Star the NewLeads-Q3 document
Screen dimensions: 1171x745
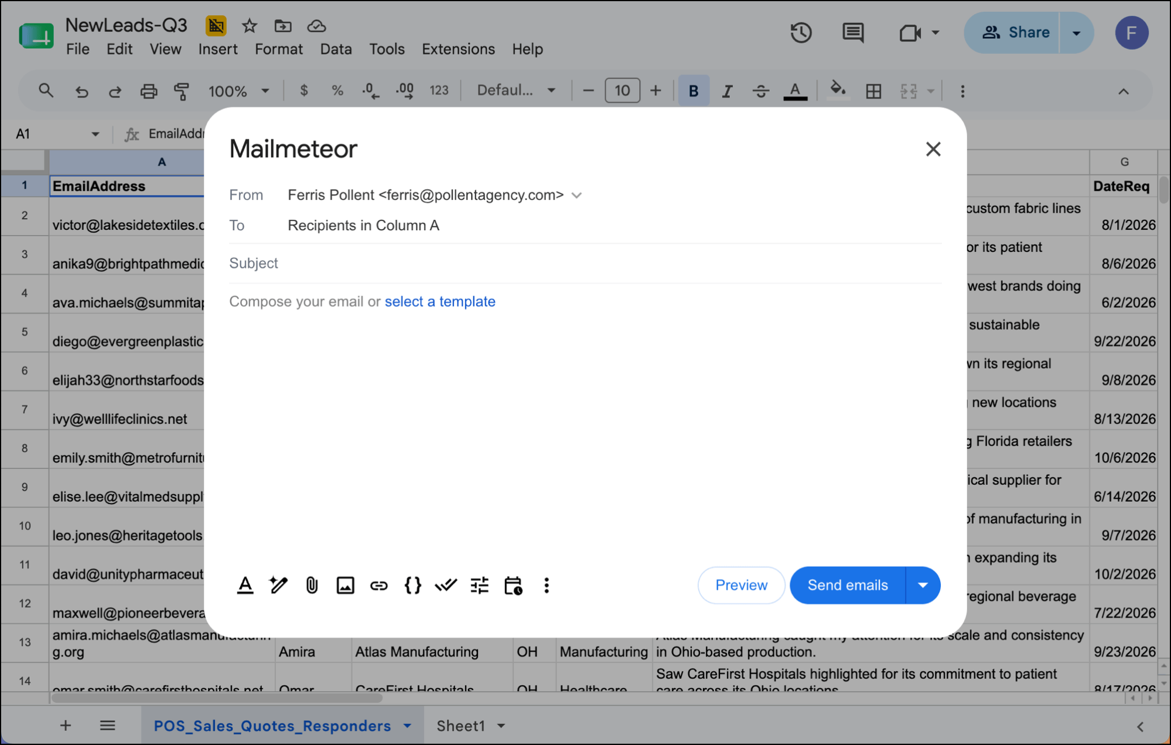pos(250,25)
